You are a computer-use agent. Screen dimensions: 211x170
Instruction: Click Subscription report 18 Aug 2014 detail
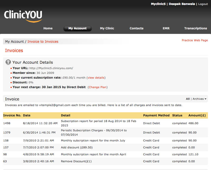pyautogui.click(x=98, y=123)
